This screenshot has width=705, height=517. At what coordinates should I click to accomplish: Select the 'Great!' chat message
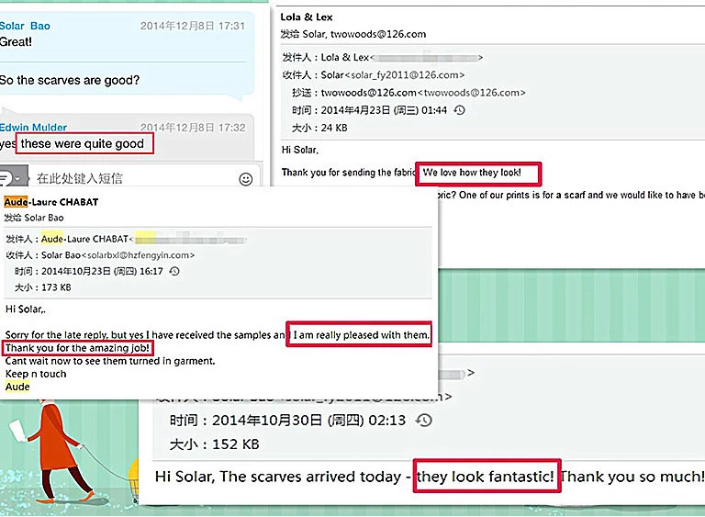tap(17, 42)
